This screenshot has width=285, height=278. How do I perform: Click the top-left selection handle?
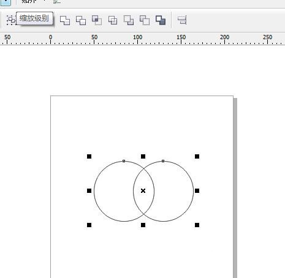89,157
